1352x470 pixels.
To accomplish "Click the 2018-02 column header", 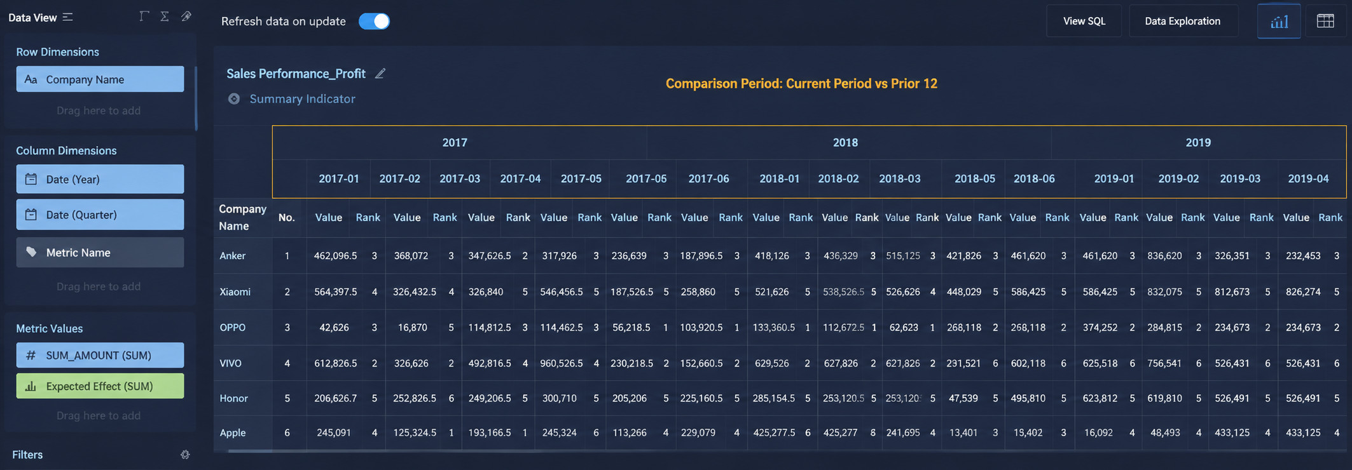I will click(x=838, y=178).
